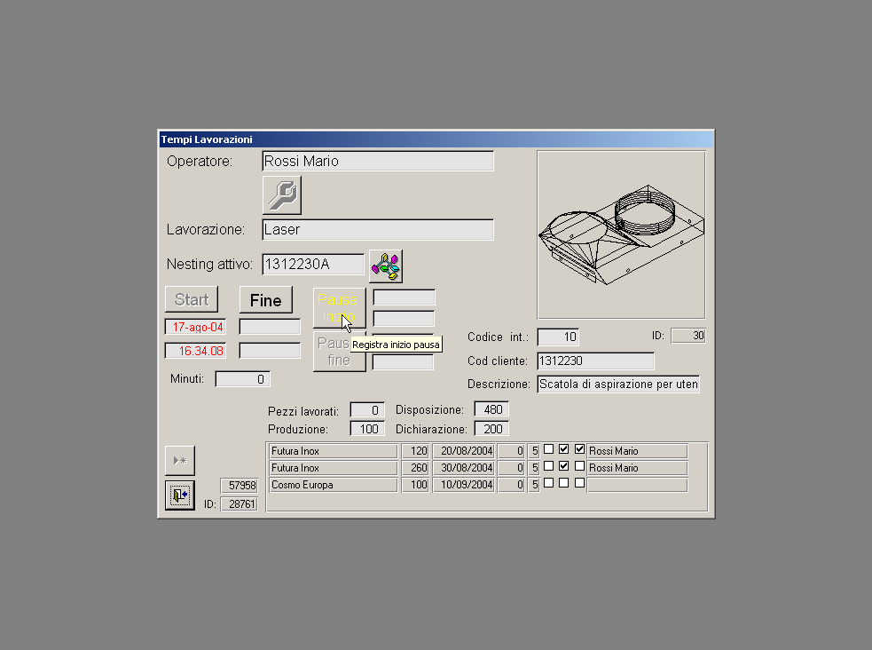Click the Pezzi lavorati field
This screenshot has height=650, width=872.
click(x=367, y=410)
